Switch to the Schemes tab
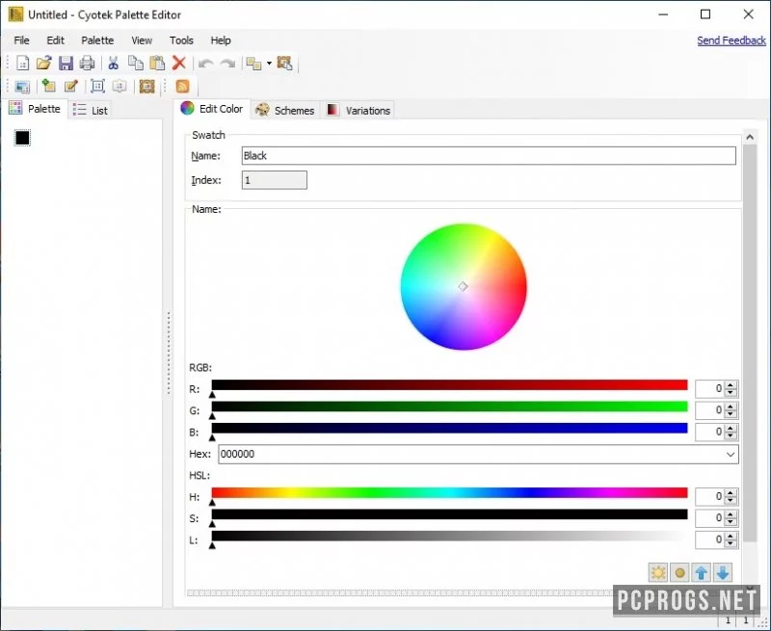The width and height of the screenshot is (771, 631). tap(285, 110)
